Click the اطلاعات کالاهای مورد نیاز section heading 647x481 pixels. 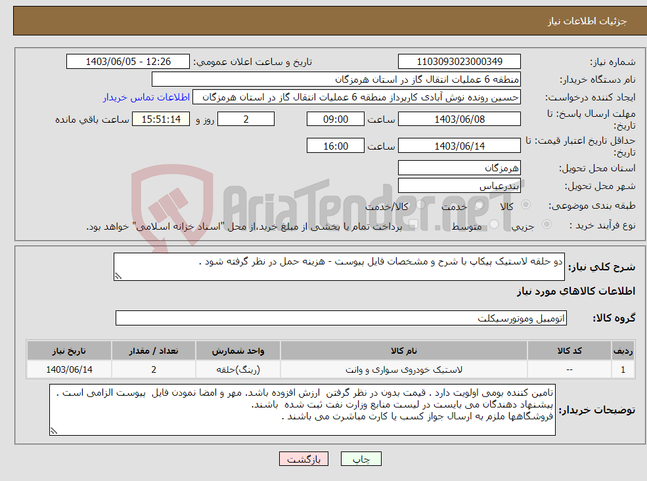pos(576,291)
